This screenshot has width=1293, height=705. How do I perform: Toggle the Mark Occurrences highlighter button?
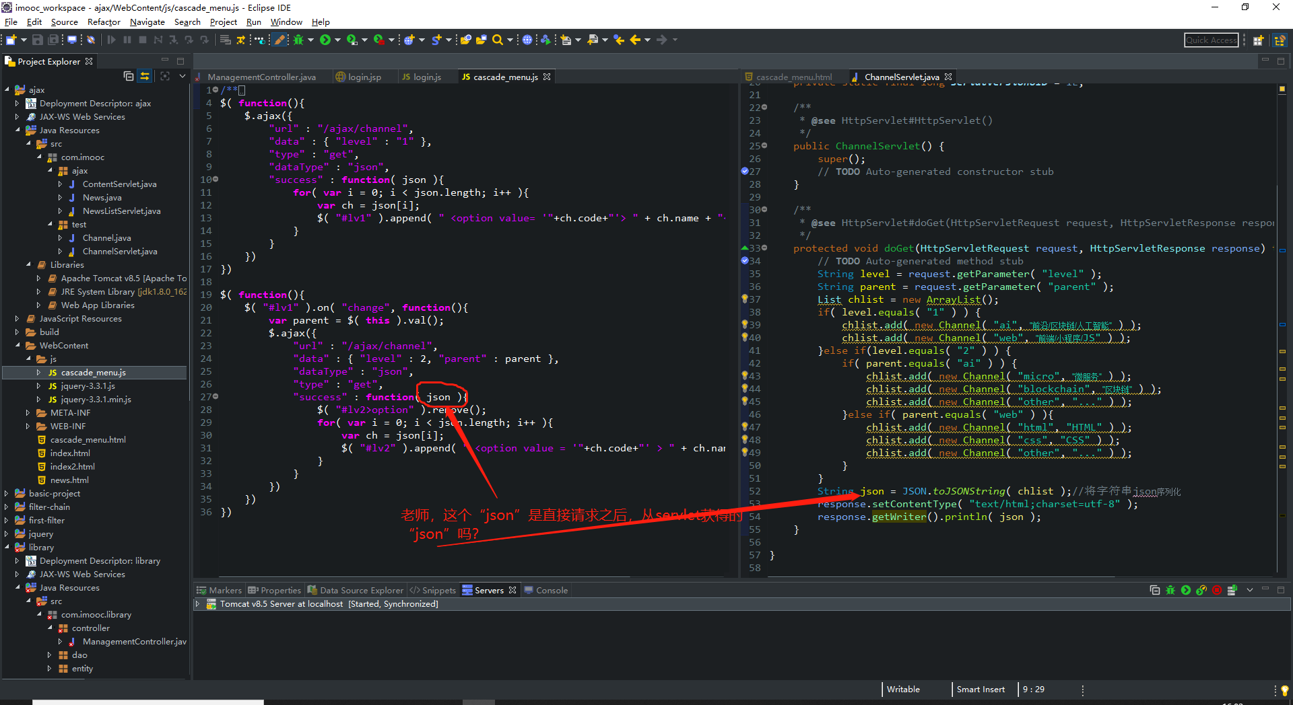279,40
